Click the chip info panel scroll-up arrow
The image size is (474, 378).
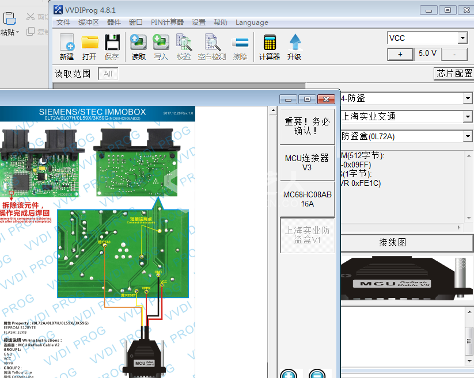[469, 156]
